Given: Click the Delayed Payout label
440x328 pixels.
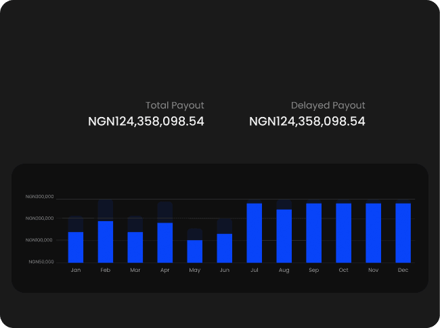Looking at the screenshot, I should (328, 106).
